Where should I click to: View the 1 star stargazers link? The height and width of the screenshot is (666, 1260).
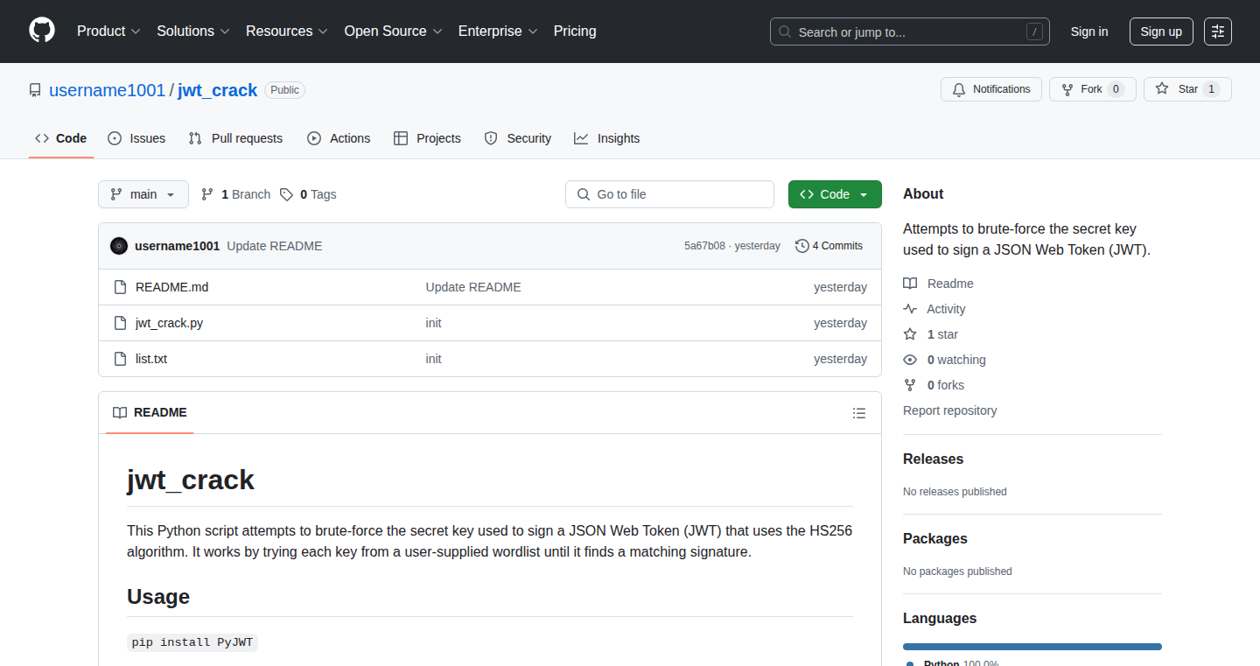coord(931,334)
